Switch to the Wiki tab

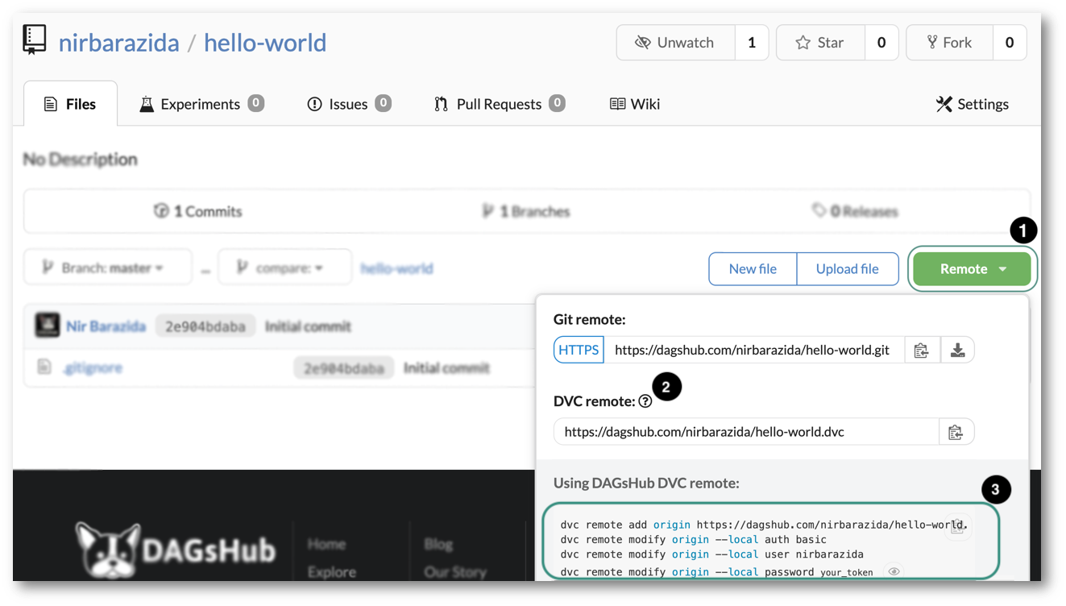click(635, 103)
